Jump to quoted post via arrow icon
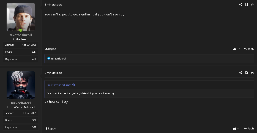This screenshot has height=133, width=257. [x=74, y=85]
